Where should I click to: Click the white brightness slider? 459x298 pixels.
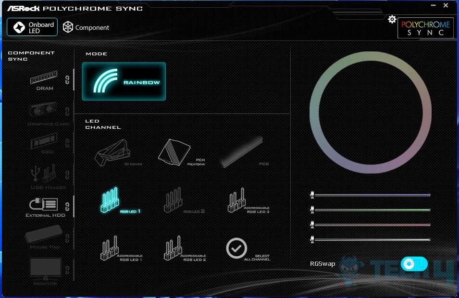point(370,239)
